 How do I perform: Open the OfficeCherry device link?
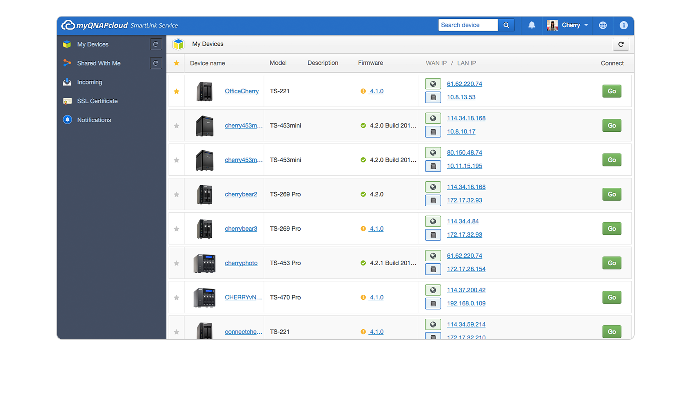point(242,91)
